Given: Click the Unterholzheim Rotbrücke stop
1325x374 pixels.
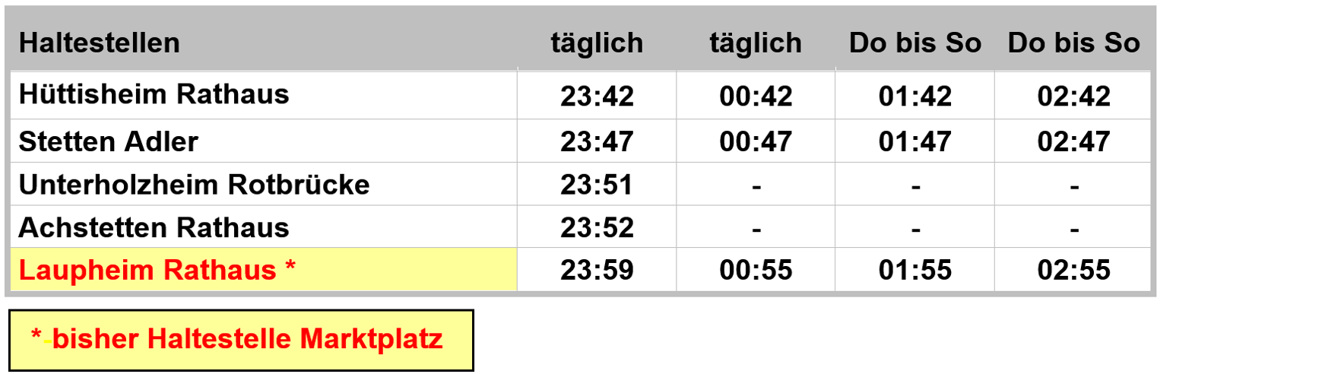Looking at the screenshot, I should pyautogui.click(x=194, y=185).
